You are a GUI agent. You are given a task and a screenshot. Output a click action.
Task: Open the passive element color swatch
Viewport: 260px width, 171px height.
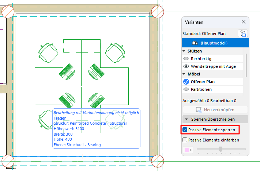pos(188,150)
